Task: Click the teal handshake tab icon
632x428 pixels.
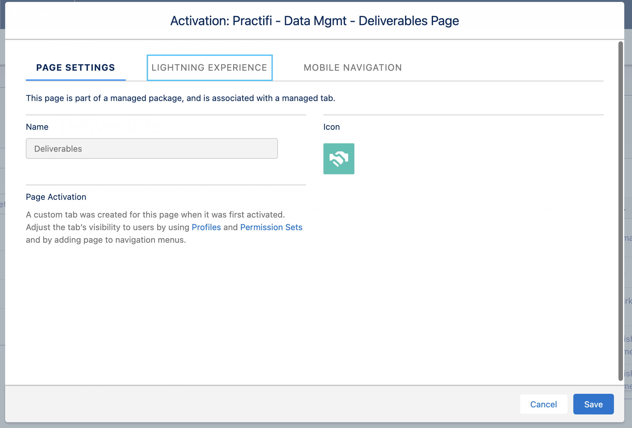Action: pos(339,159)
